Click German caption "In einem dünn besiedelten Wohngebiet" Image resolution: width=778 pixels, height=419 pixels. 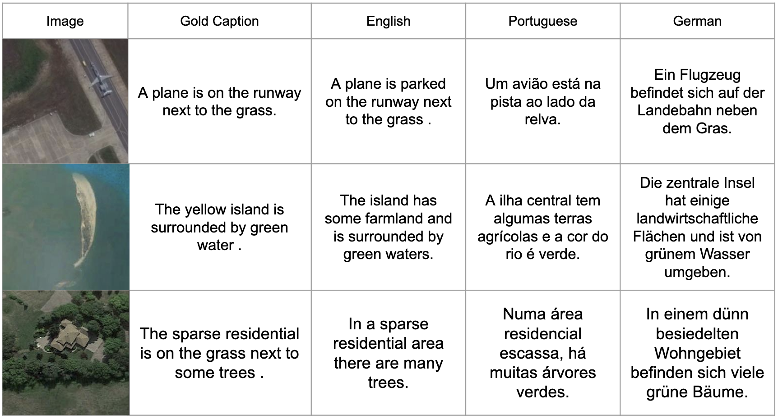point(697,353)
